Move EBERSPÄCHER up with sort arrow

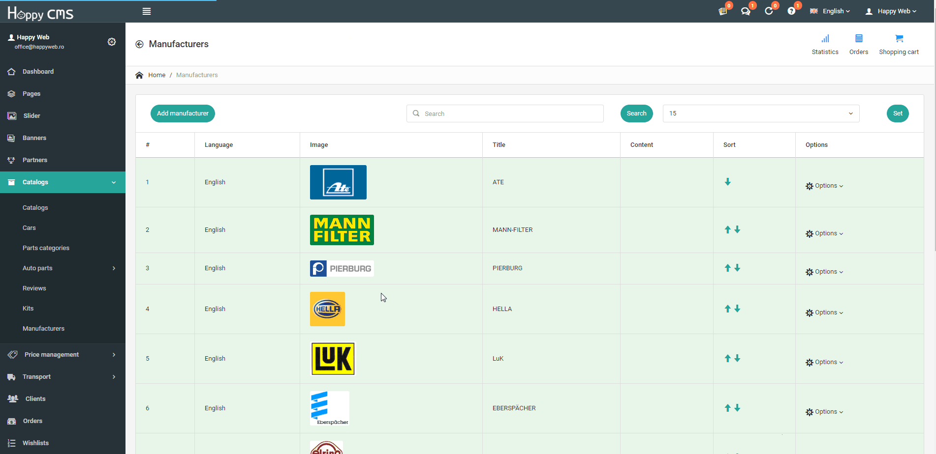728,408
